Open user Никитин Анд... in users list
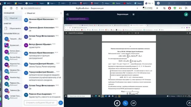 coord(13,77)
